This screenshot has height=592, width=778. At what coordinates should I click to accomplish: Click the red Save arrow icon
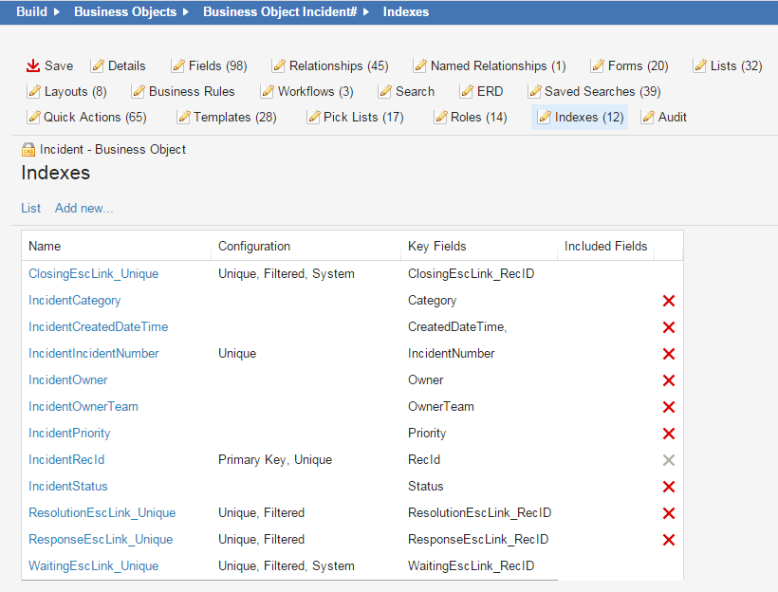click(32, 65)
